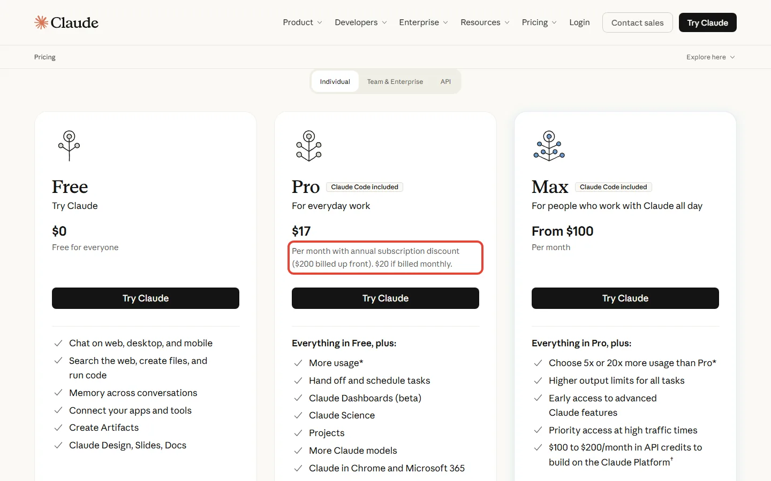Switch to the API pricing tab
The width and height of the screenshot is (771, 481).
point(445,82)
